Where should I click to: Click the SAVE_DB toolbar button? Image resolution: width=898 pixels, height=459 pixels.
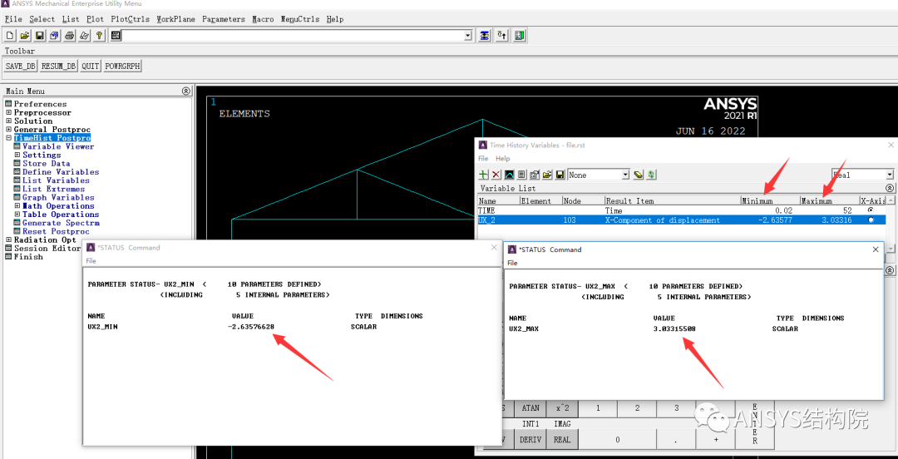(21, 66)
